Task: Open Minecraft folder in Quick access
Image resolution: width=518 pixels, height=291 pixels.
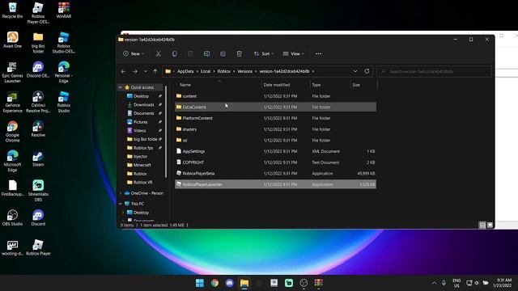Action: pos(142,165)
